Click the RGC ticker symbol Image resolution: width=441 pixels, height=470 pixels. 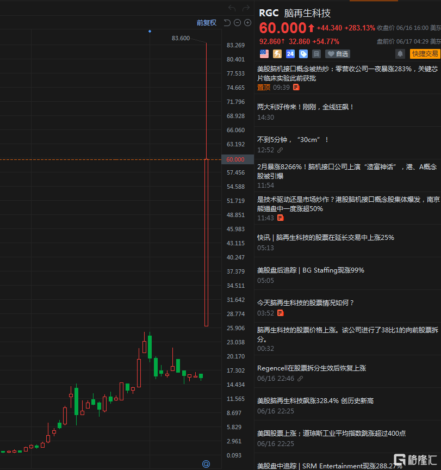(x=269, y=13)
